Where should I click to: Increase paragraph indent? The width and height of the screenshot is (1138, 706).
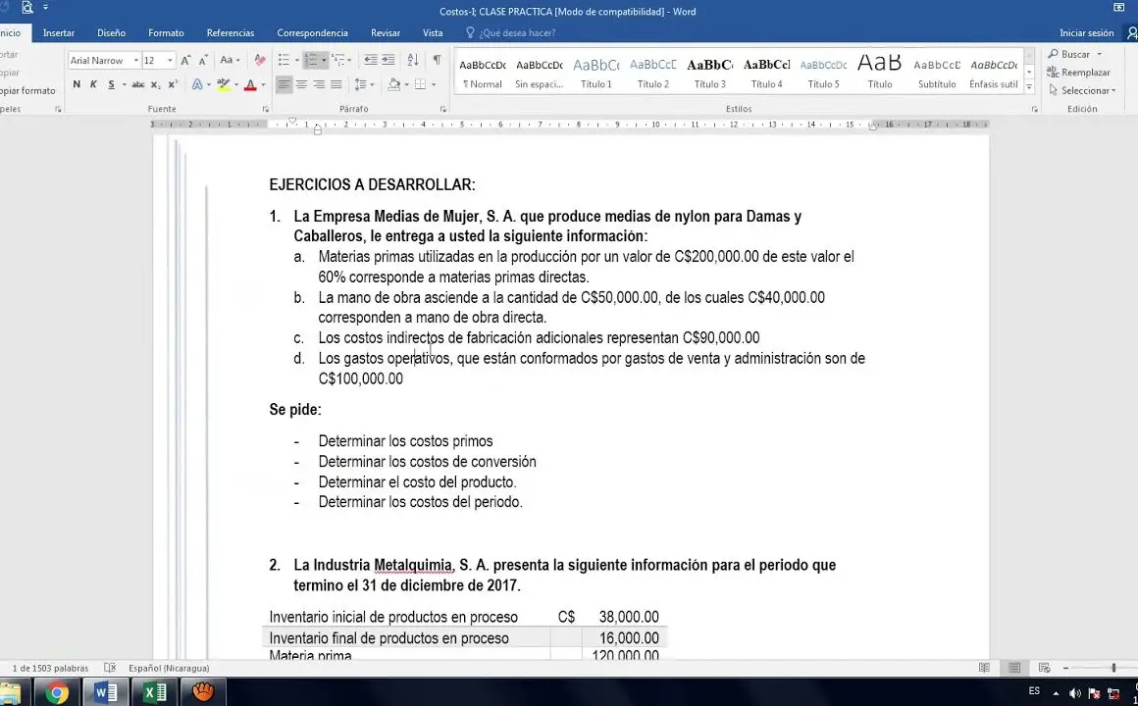point(388,60)
